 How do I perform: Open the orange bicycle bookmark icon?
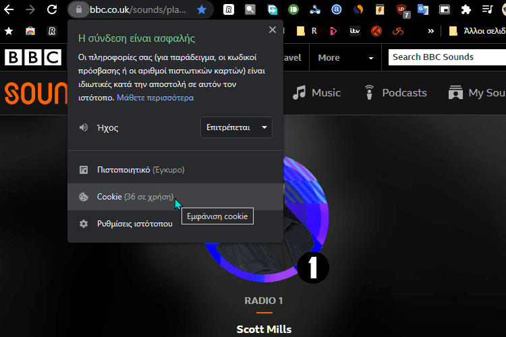(x=398, y=31)
